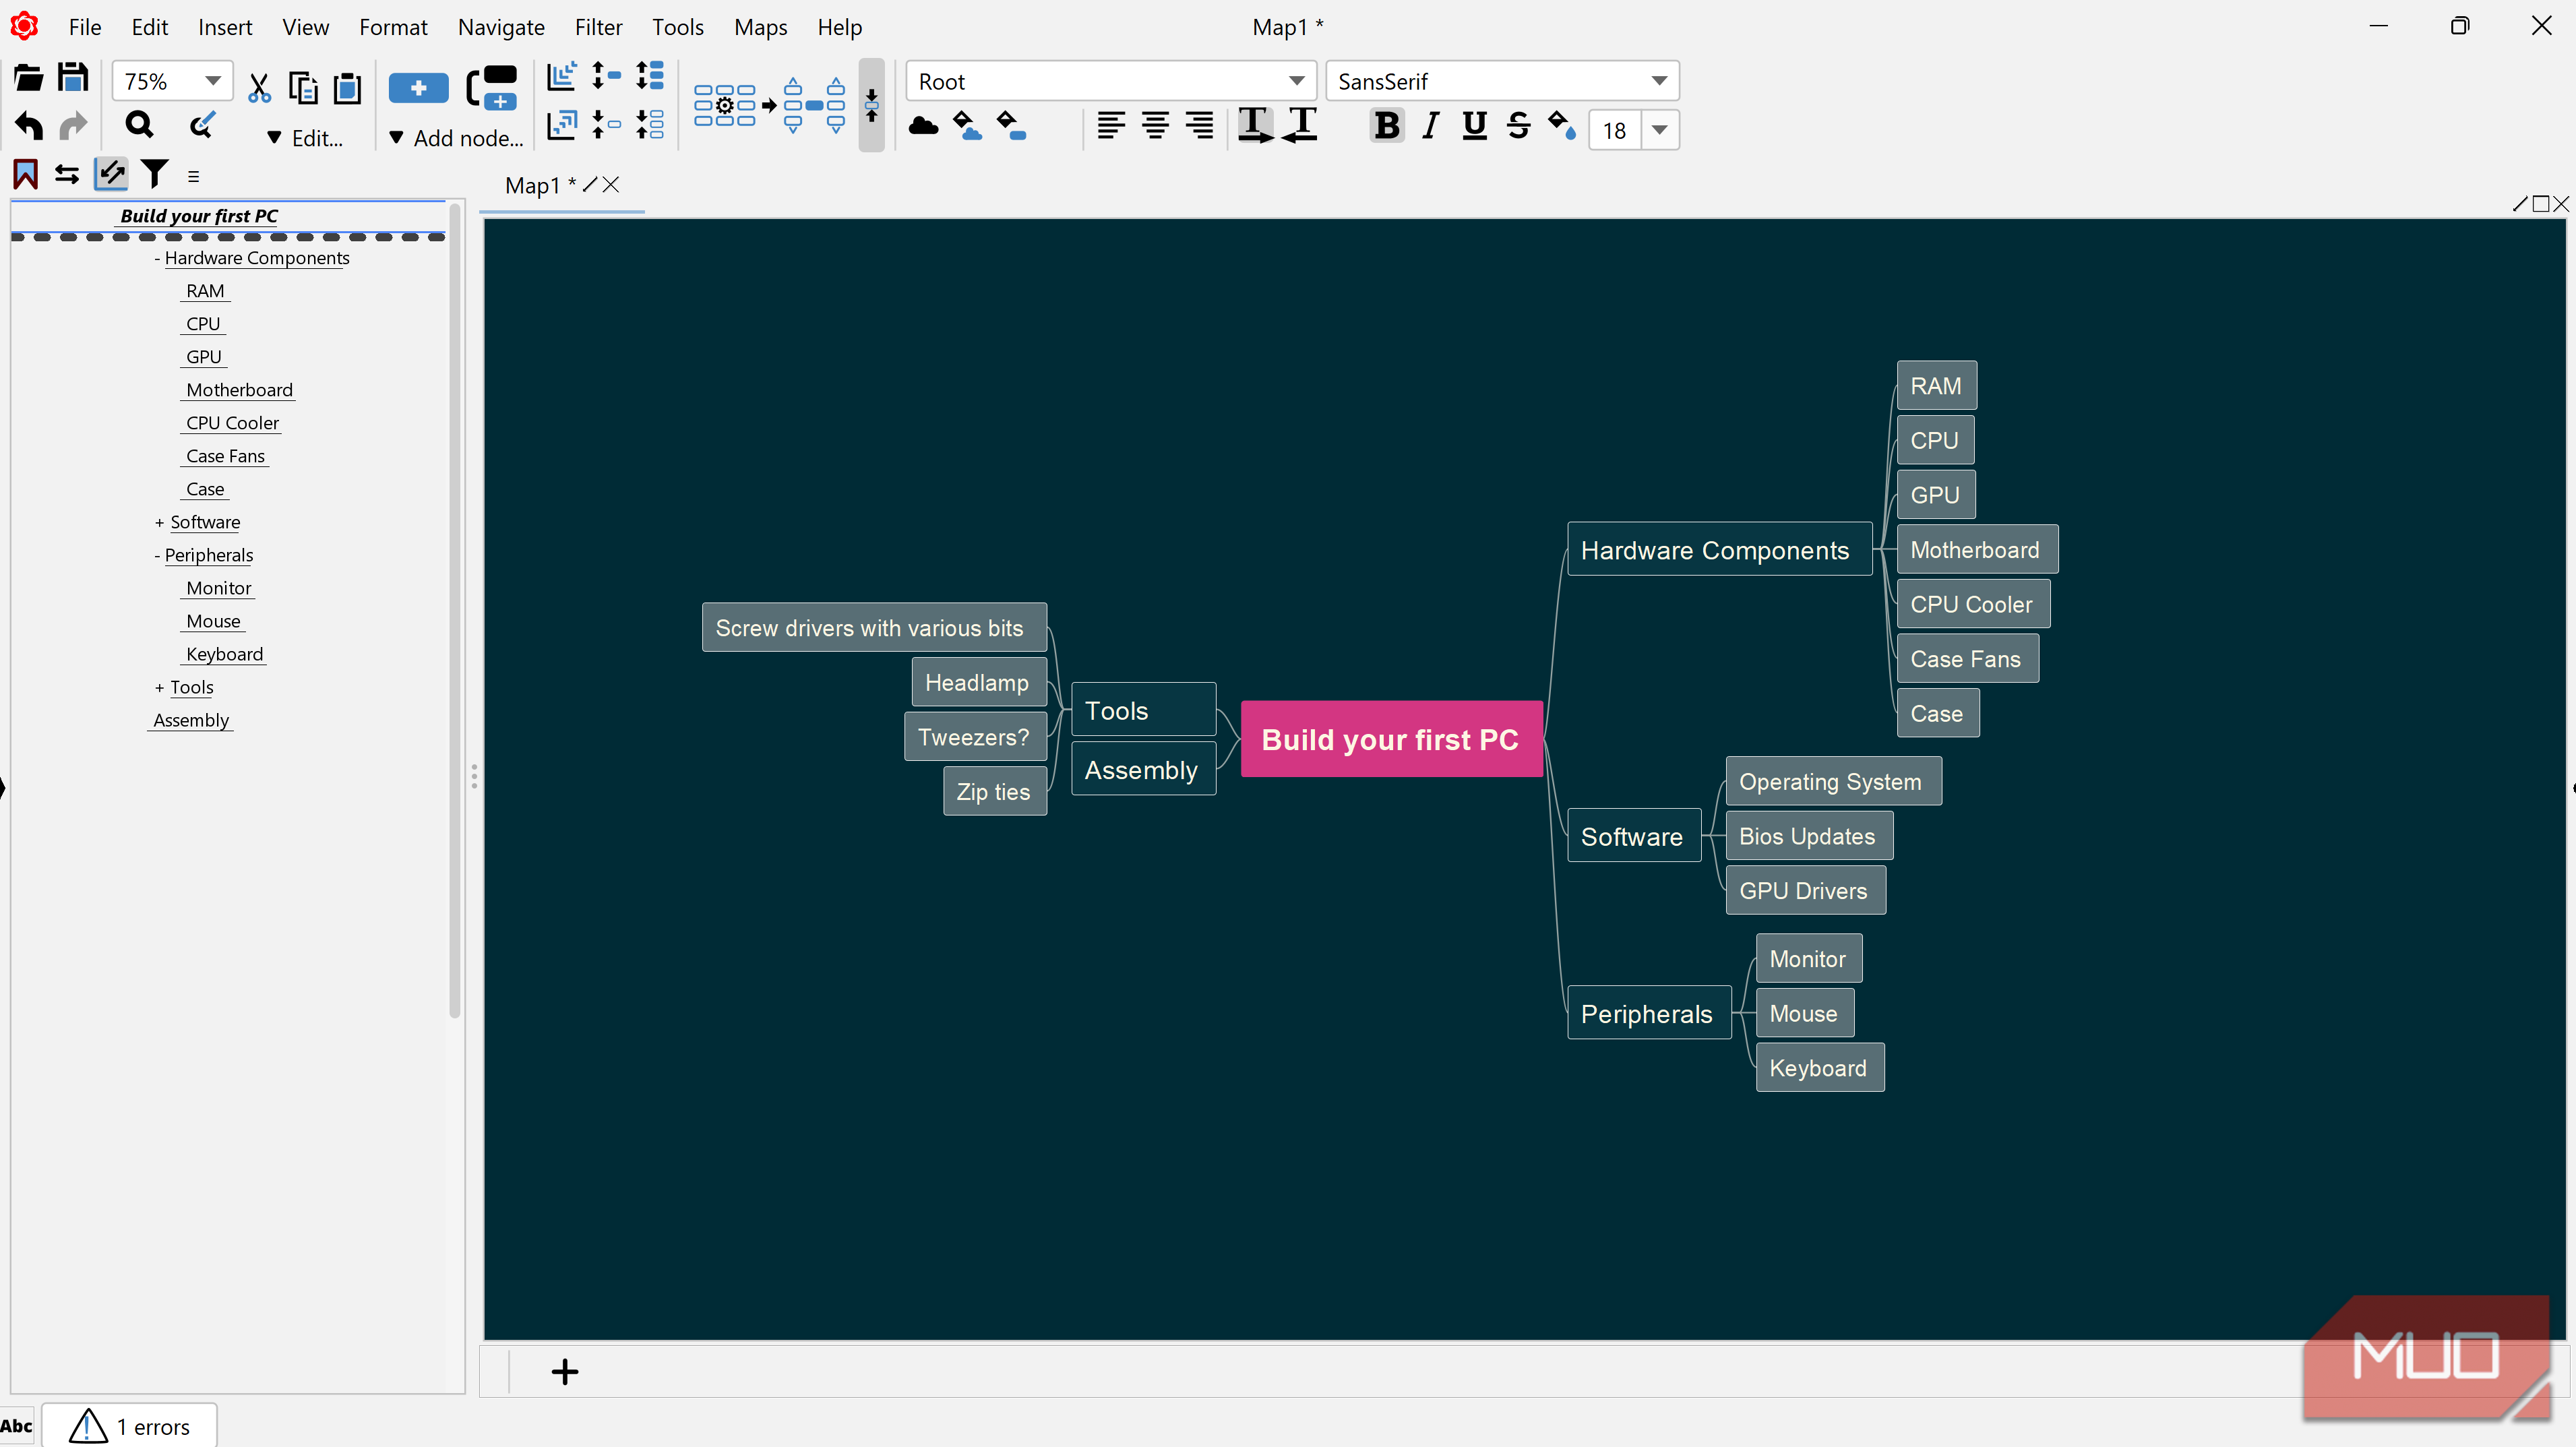Click the plus button below the map
Viewport: 2576px width, 1447px height.
565,1371
